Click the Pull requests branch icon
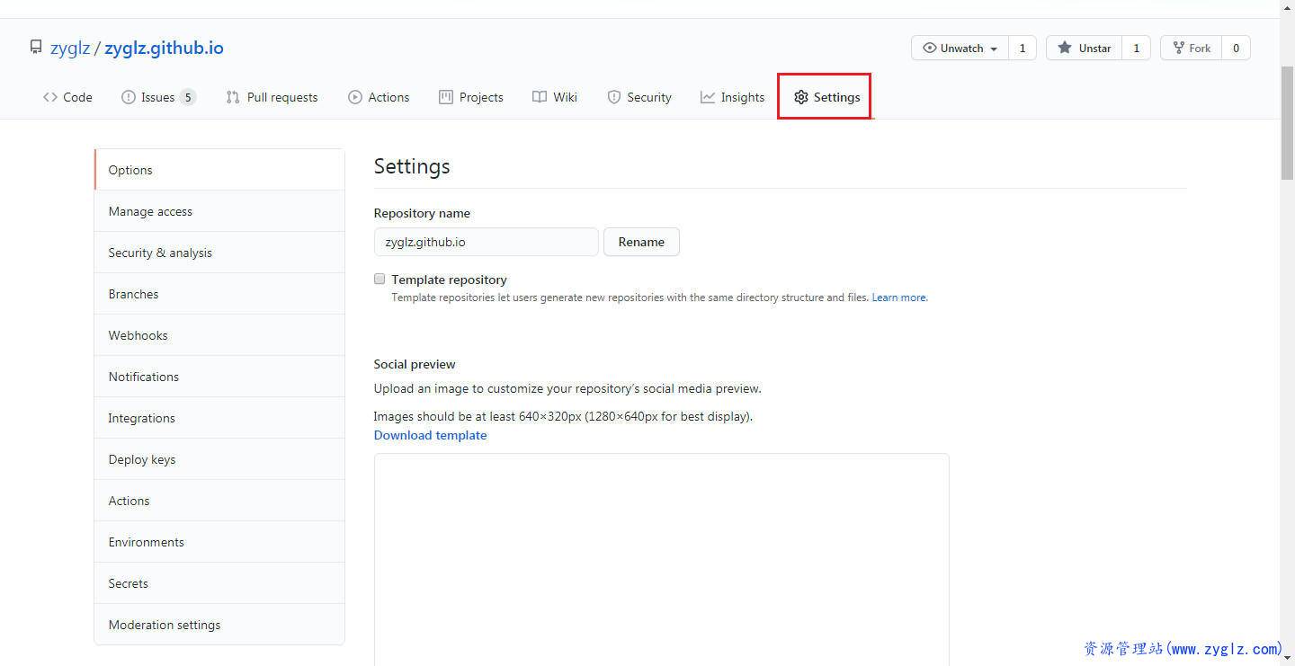This screenshot has width=1295, height=666. (233, 97)
